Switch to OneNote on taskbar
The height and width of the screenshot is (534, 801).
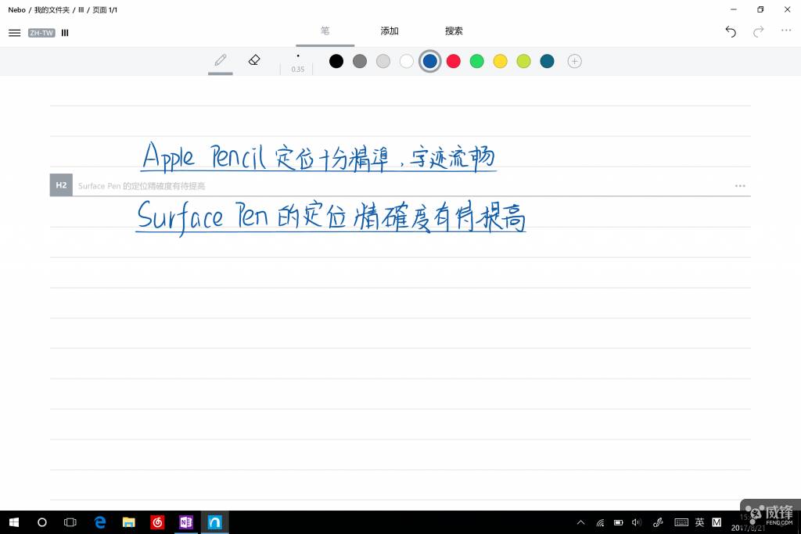click(x=186, y=522)
